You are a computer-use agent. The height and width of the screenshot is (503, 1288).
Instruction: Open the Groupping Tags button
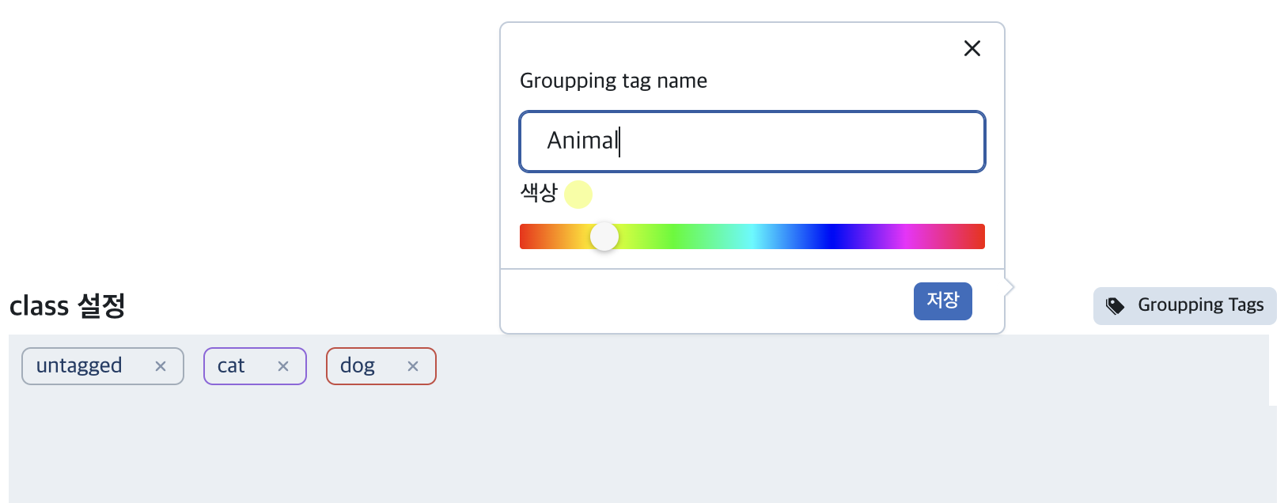1184,306
